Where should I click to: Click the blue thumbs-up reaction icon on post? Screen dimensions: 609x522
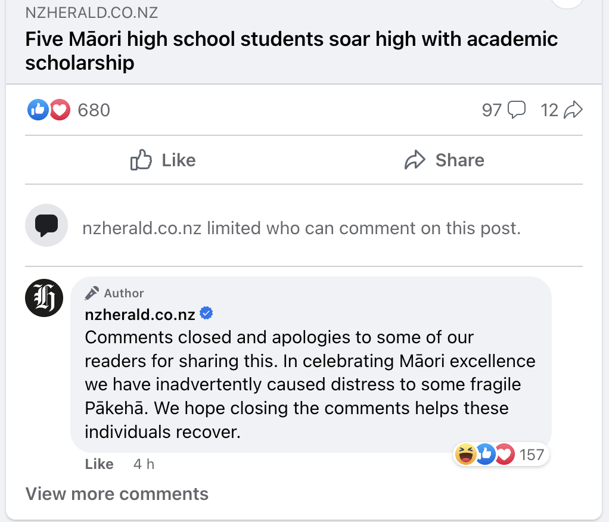[38, 110]
